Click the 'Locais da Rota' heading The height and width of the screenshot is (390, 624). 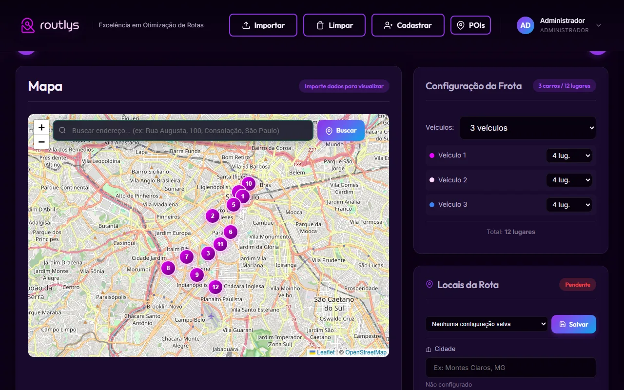point(468,285)
